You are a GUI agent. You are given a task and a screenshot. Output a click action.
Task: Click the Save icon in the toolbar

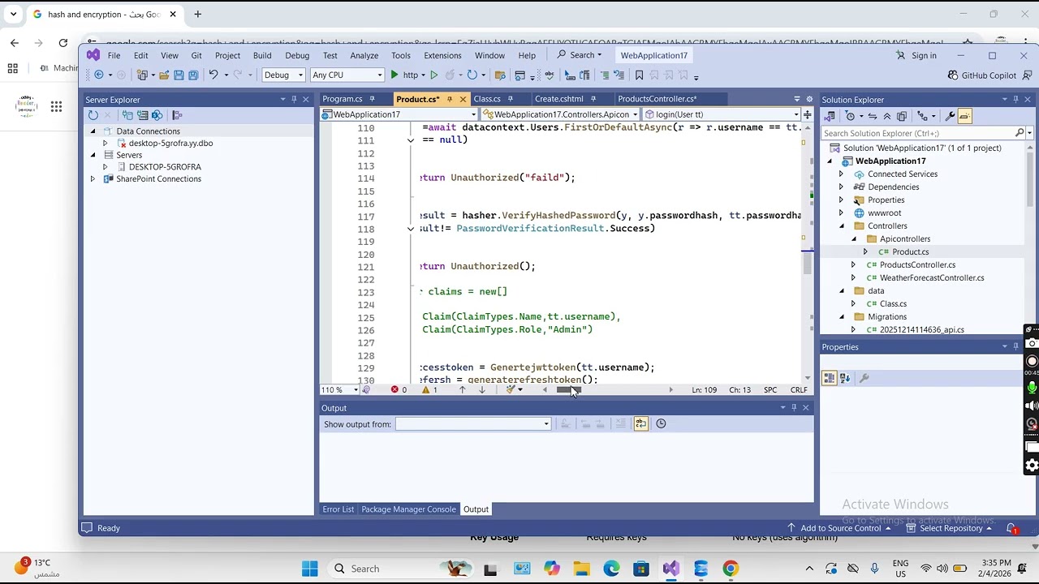(179, 75)
